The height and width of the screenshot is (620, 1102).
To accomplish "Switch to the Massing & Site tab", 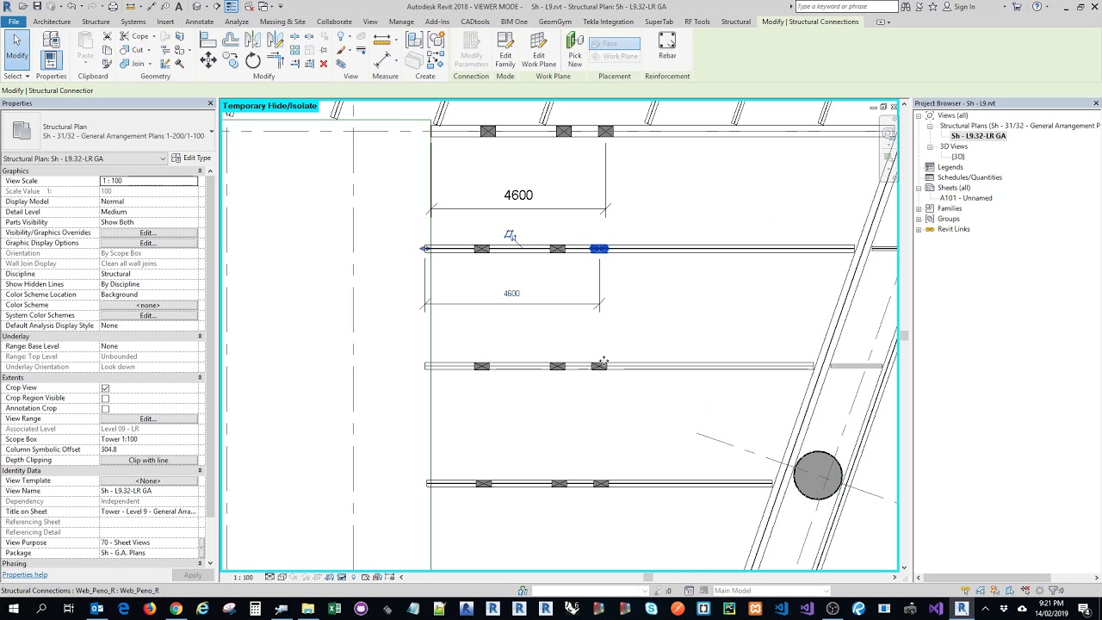I will (282, 22).
